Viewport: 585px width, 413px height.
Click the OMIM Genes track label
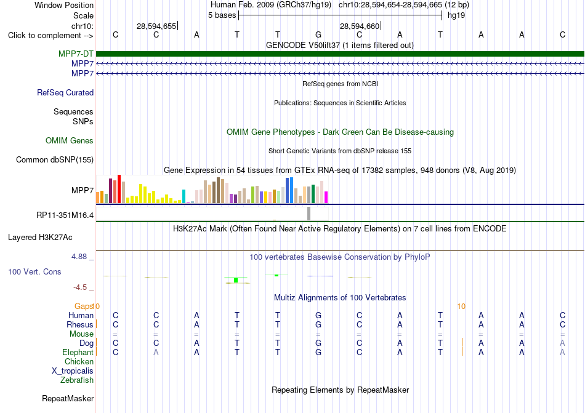pos(70,140)
